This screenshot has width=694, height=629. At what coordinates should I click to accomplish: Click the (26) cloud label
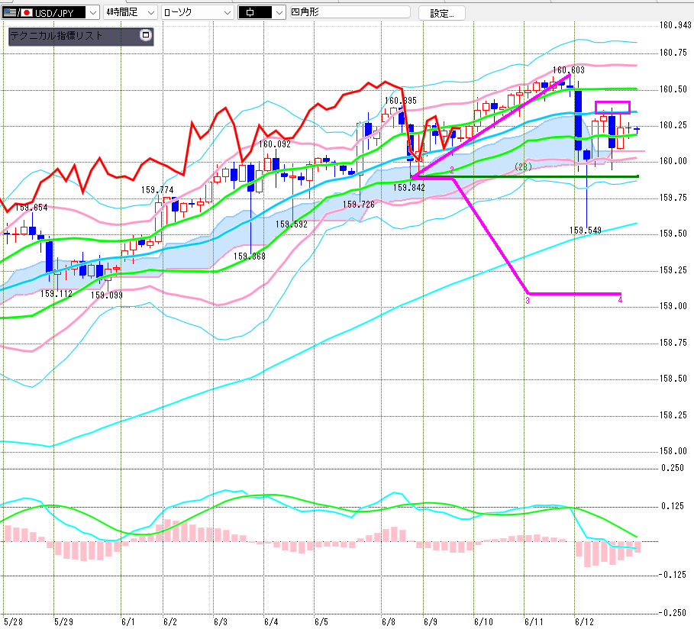[523, 167]
